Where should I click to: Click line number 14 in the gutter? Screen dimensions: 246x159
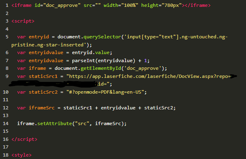click(x=6, y=123)
